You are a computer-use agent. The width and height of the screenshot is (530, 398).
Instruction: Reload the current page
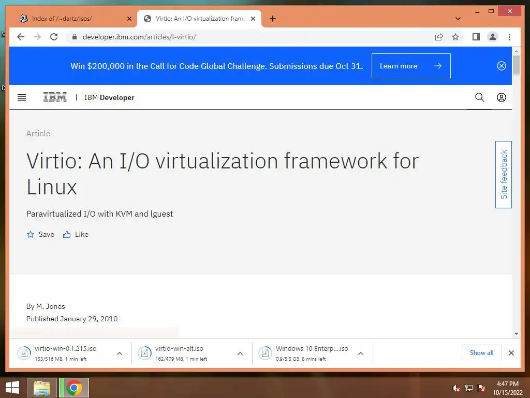(54, 37)
